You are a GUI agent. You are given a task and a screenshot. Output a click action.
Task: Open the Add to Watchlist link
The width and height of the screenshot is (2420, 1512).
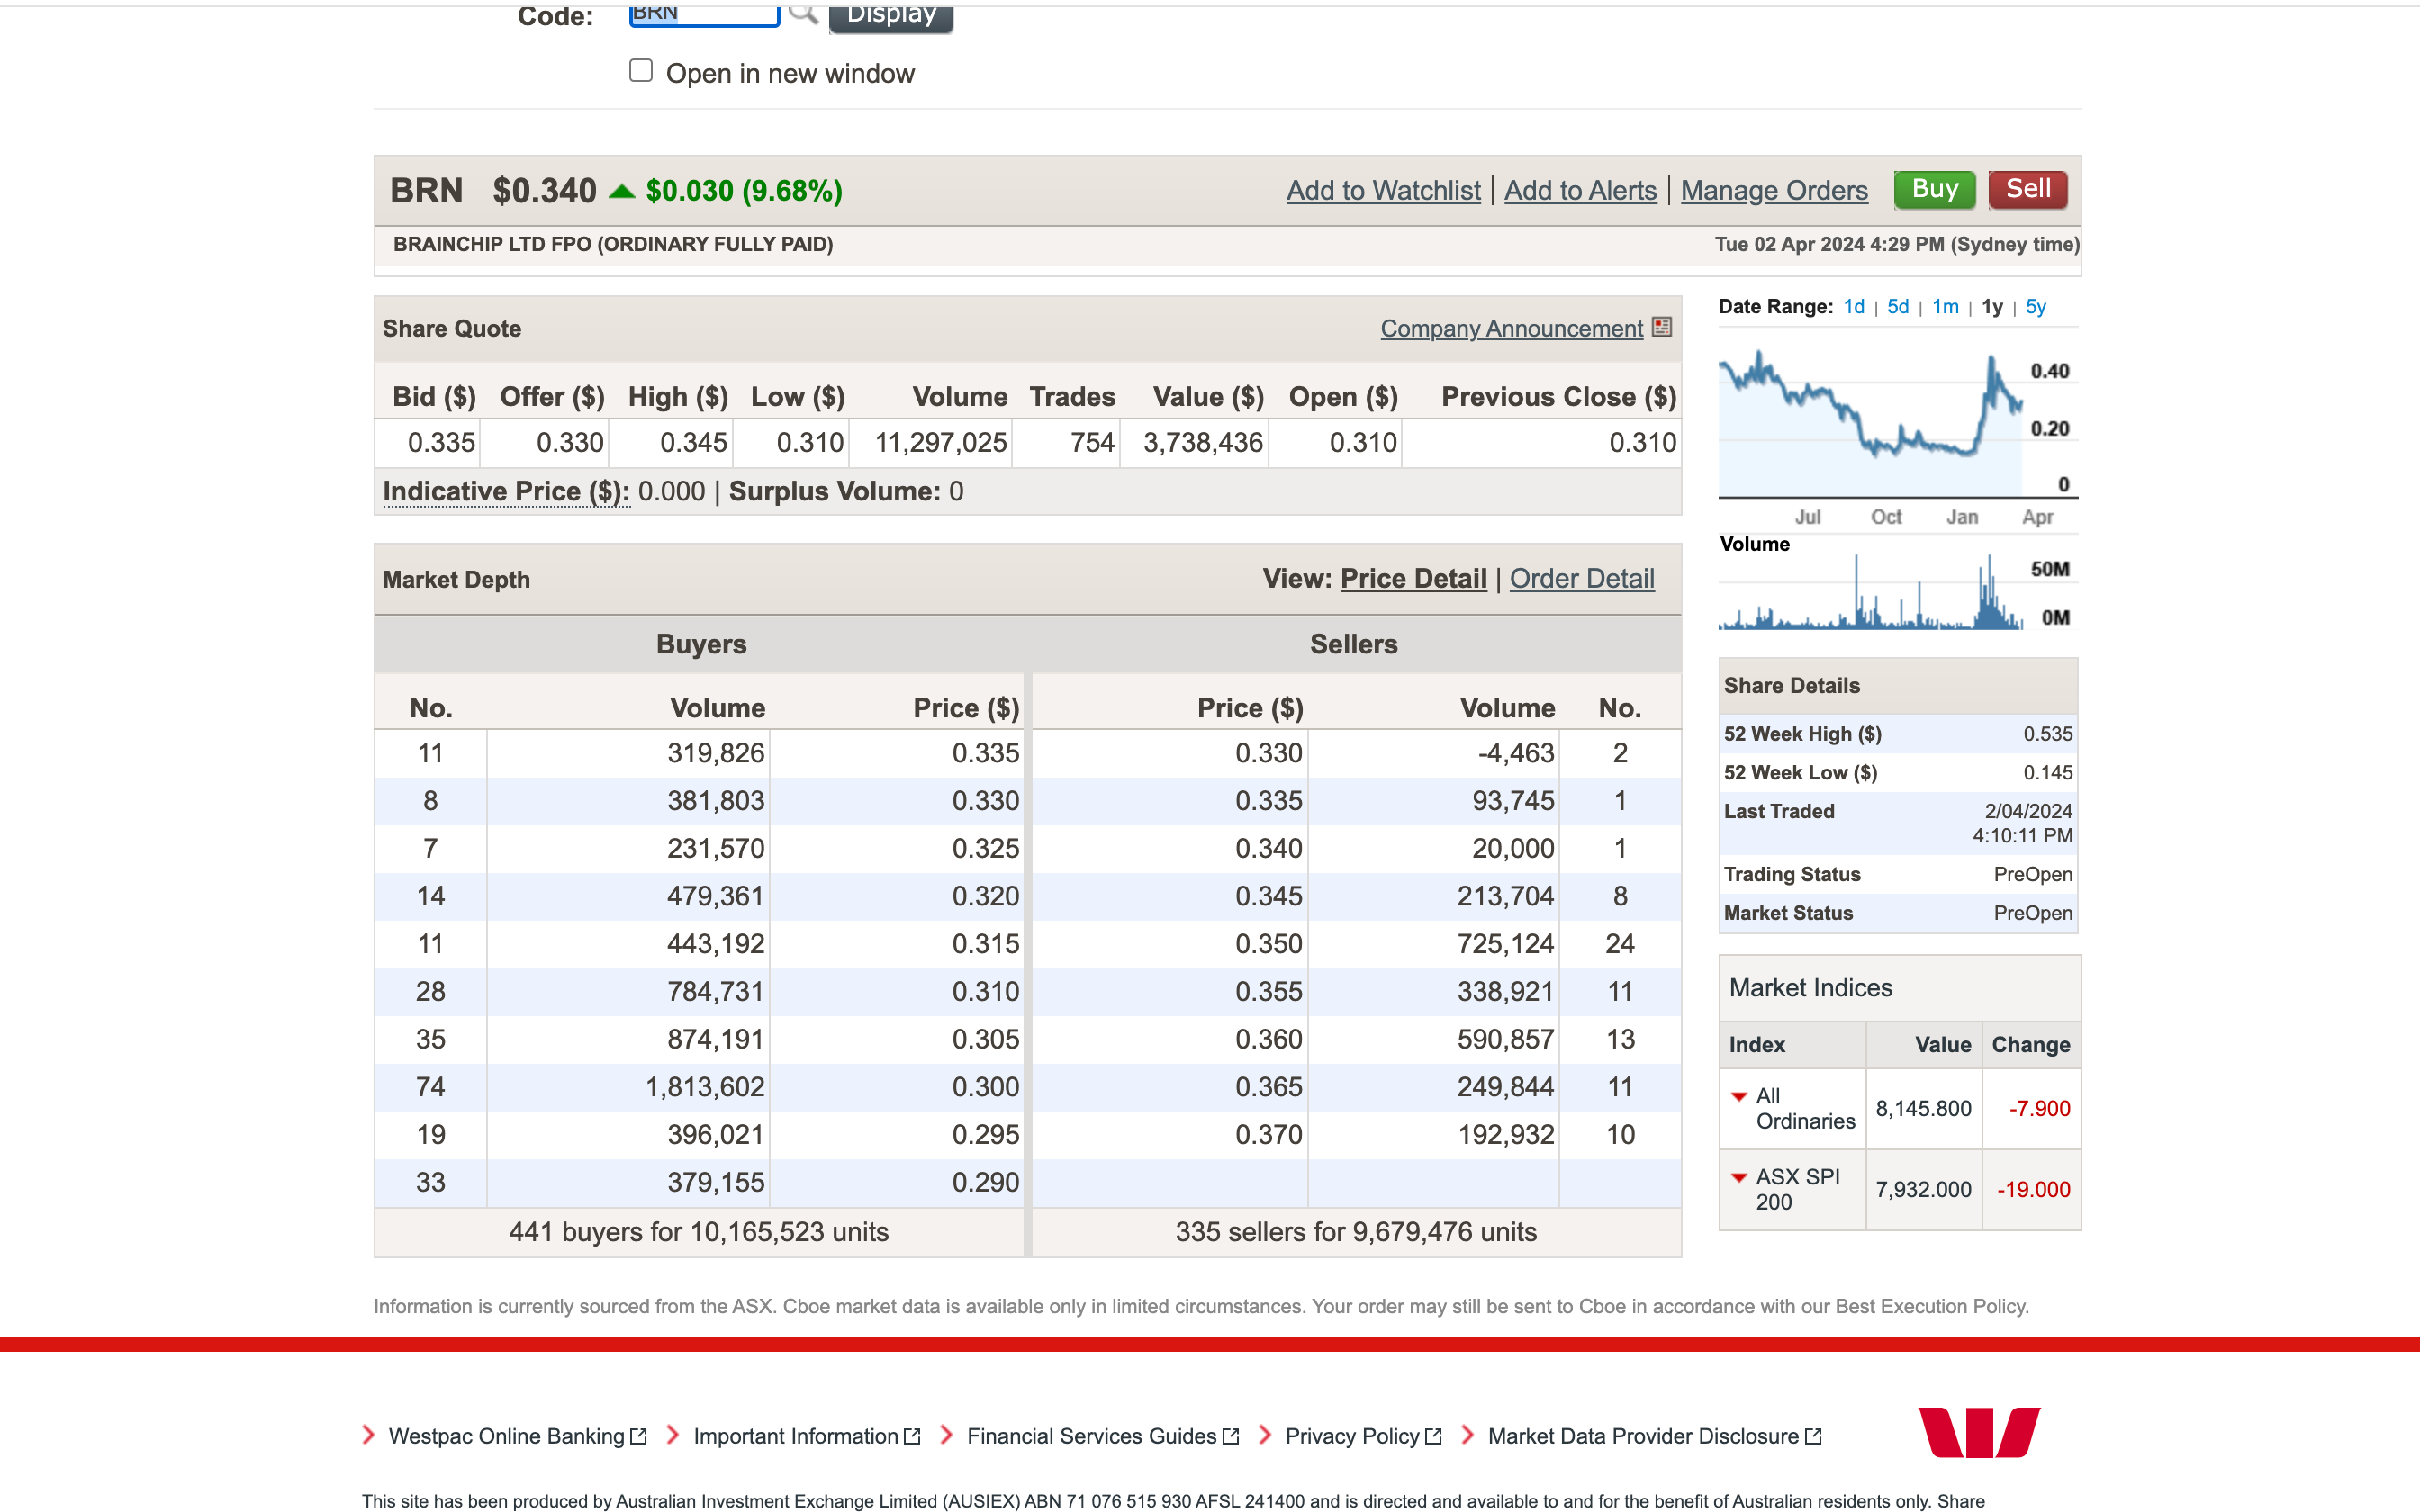click(1383, 190)
